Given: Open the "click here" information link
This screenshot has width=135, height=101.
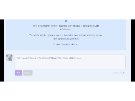Looking at the screenshot, I should [75, 44].
